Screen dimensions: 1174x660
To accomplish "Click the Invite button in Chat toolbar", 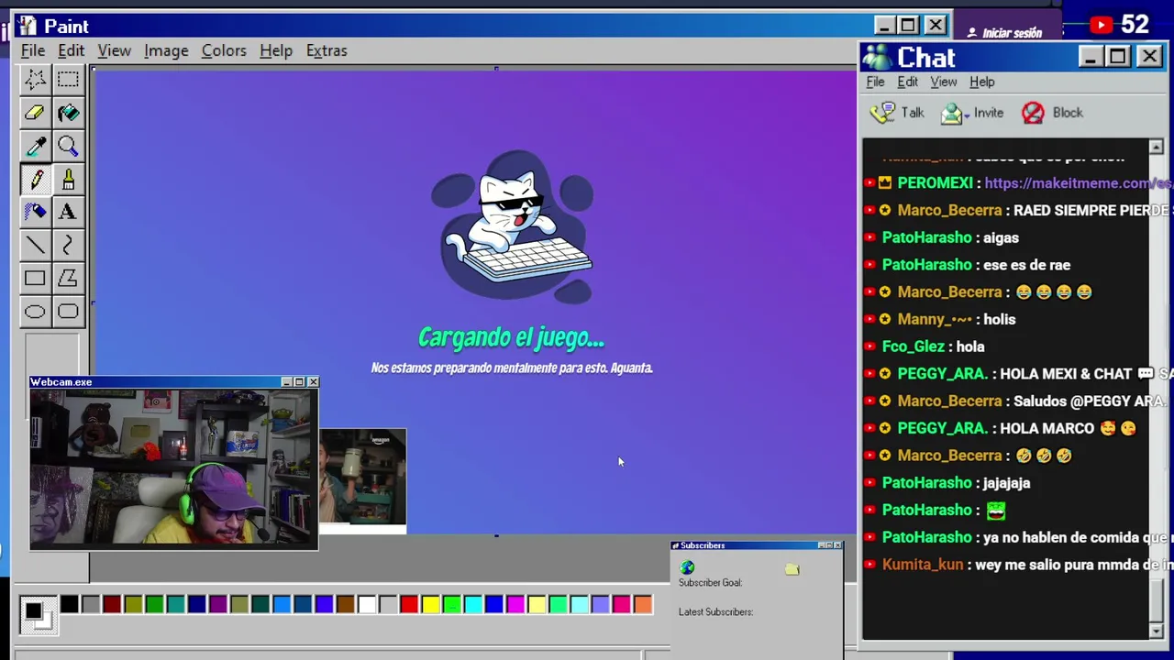I will point(972,113).
